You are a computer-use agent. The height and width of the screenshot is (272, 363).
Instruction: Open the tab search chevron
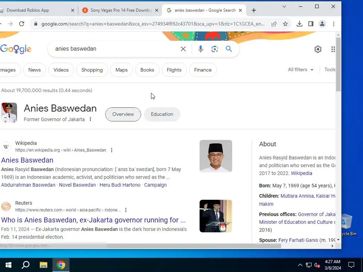[x=284, y=6]
